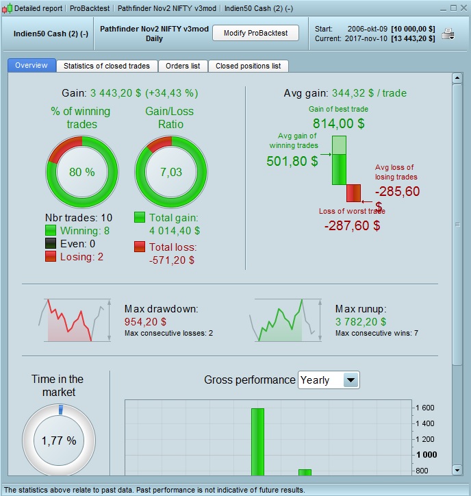The height and width of the screenshot is (496, 471).
Task: Click the 80 % winning trades donut chart
Action: (x=82, y=172)
